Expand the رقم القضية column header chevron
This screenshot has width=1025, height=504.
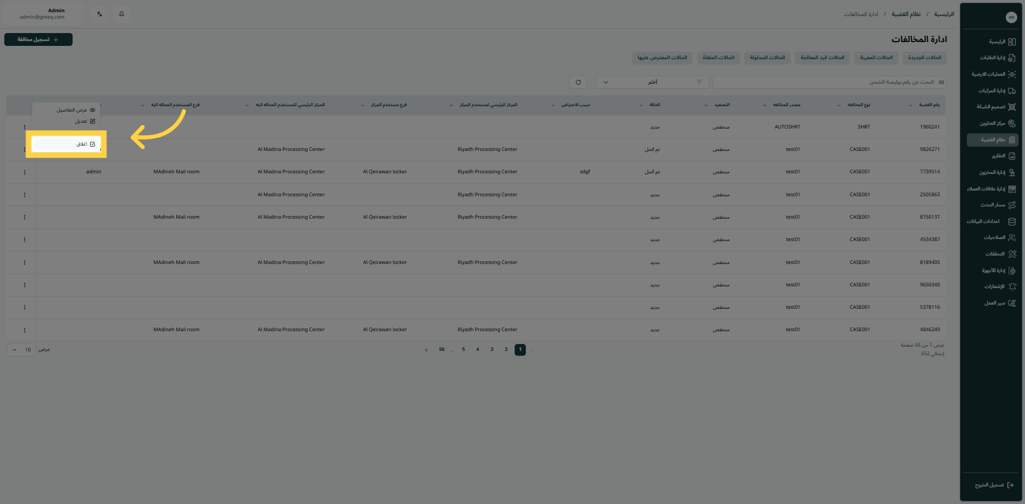tap(910, 105)
